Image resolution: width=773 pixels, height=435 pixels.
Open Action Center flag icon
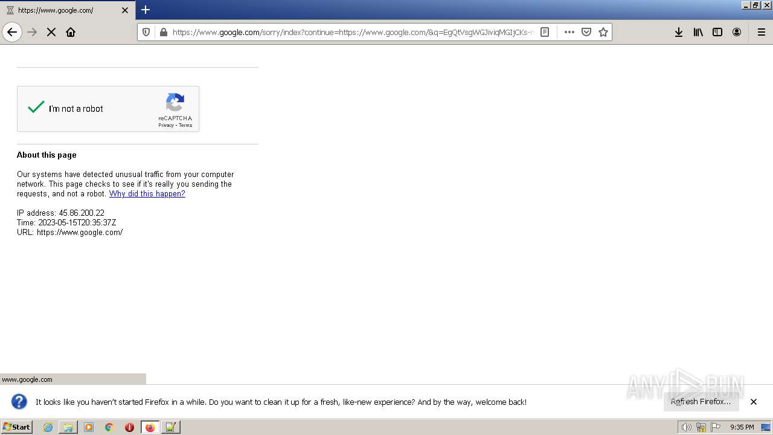click(x=716, y=427)
